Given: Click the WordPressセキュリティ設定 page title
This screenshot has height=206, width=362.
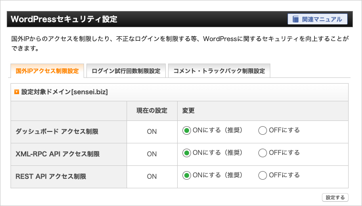Looking at the screenshot, I should pyautogui.click(x=64, y=19).
